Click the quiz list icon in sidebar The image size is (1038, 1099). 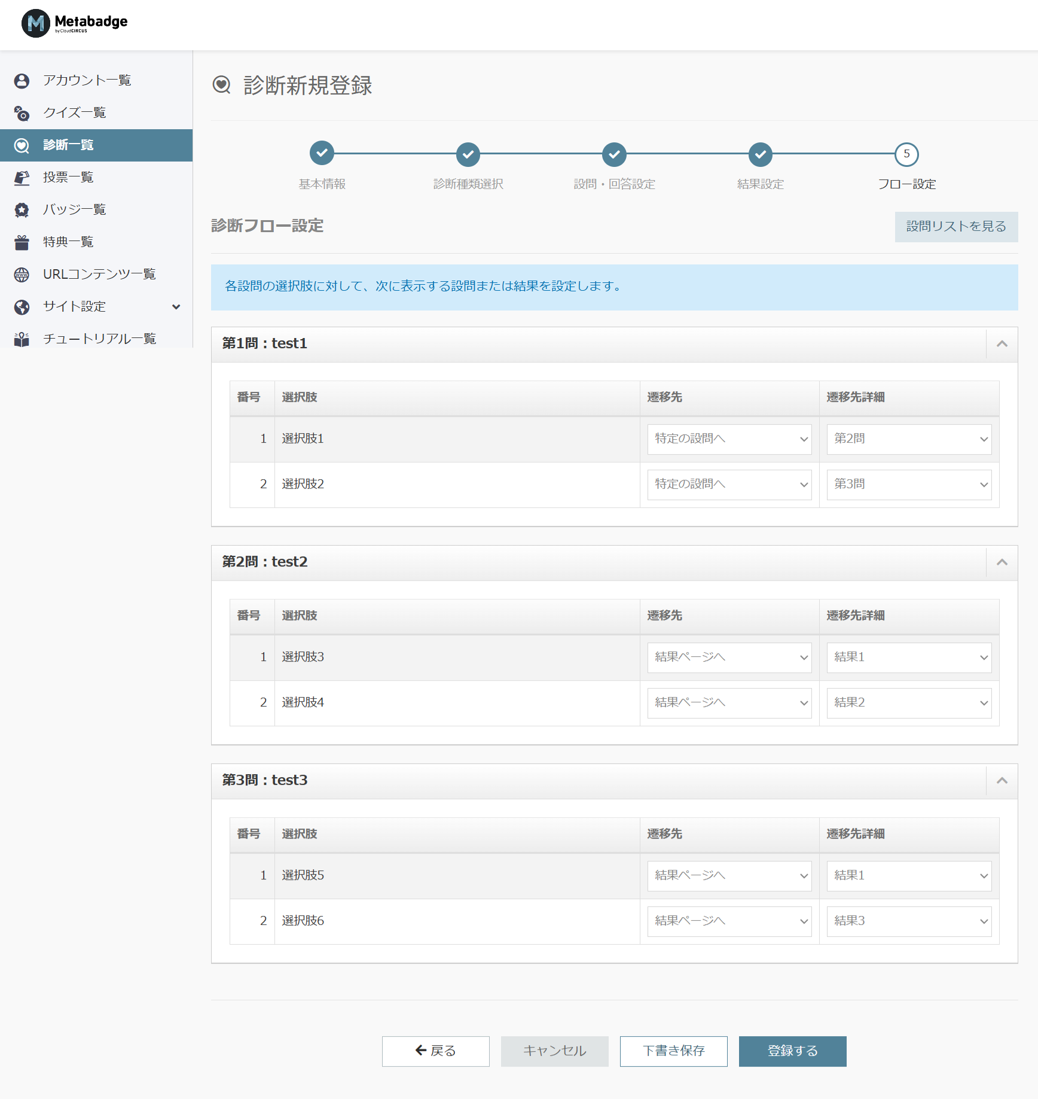pyautogui.click(x=22, y=113)
